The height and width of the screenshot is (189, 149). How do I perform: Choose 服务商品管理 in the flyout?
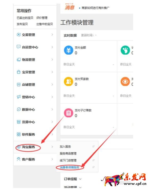[68, 153]
